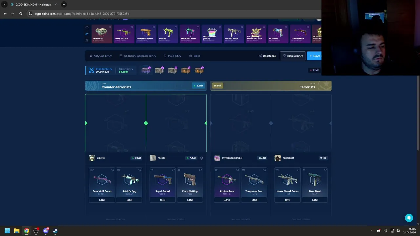
Task: Reload the csgo-skins page
Action: tap(21, 14)
